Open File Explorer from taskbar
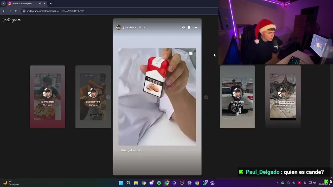Image resolution: width=333 pixels, height=187 pixels. click(136, 183)
